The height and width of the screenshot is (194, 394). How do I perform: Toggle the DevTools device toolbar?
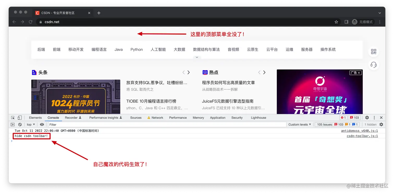tap(20, 118)
